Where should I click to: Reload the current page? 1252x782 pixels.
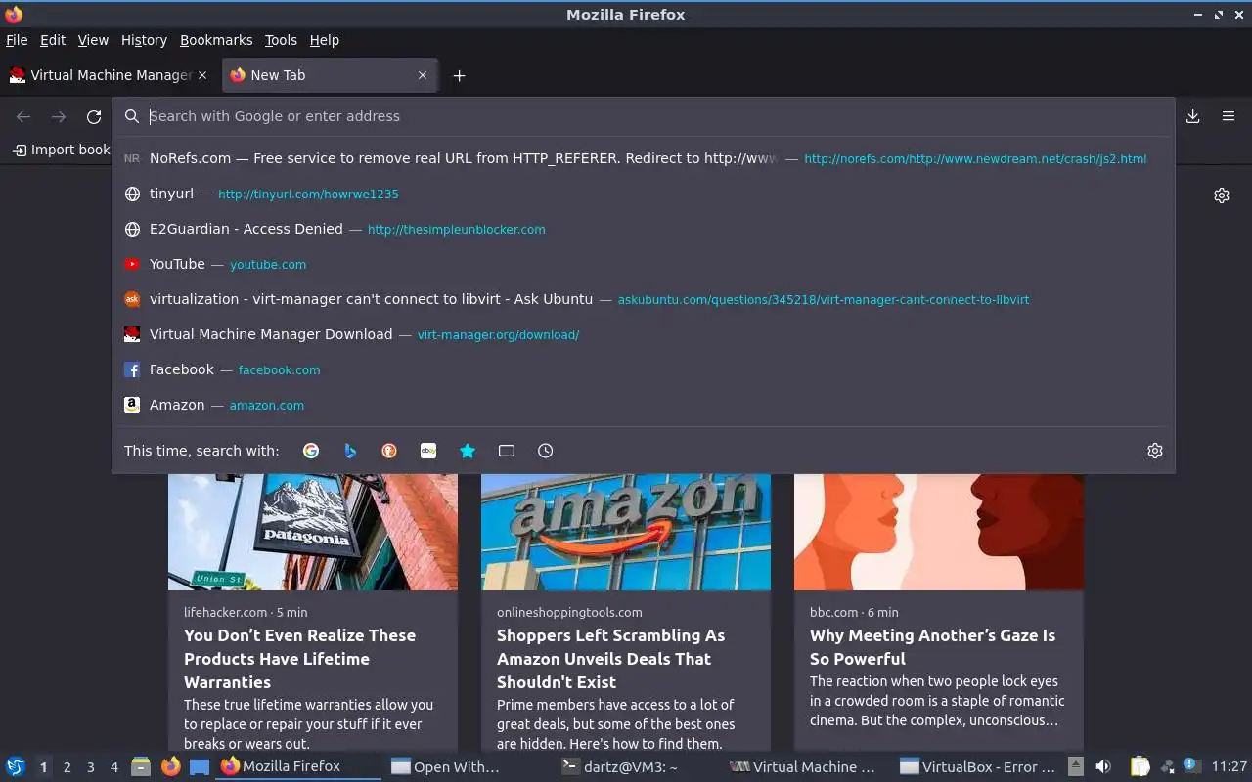[94, 116]
